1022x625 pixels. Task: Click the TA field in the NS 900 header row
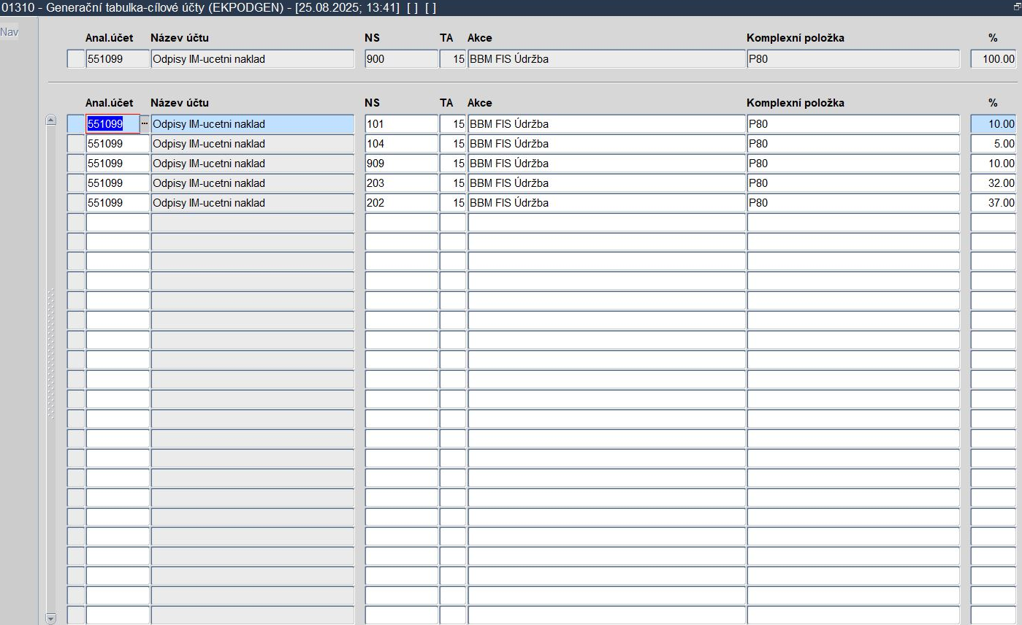tap(453, 59)
